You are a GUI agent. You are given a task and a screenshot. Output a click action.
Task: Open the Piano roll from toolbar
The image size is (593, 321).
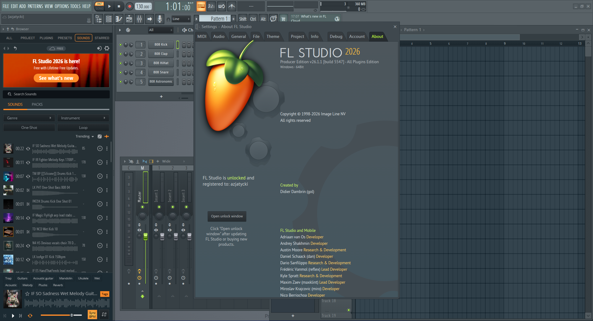pos(119,19)
